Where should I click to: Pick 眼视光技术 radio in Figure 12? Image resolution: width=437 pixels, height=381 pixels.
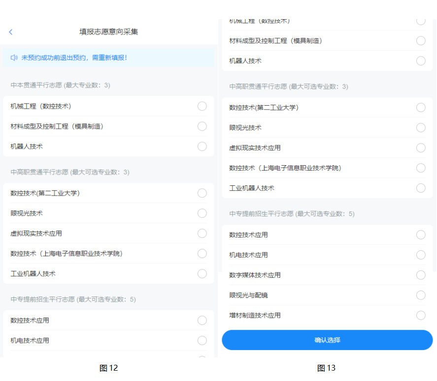pyautogui.click(x=202, y=213)
